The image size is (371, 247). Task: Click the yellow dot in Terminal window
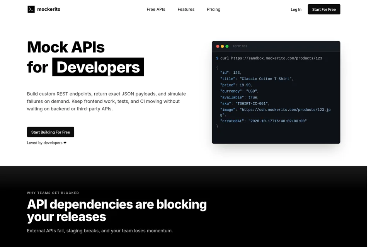click(x=223, y=46)
